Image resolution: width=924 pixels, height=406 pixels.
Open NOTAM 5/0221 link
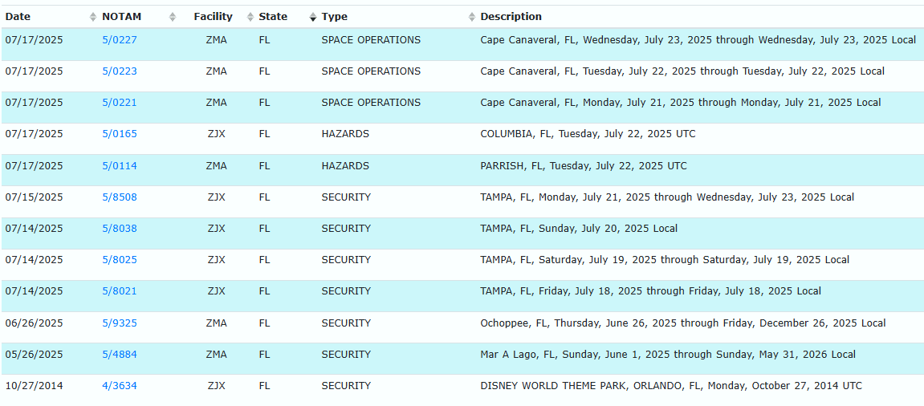[120, 103]
